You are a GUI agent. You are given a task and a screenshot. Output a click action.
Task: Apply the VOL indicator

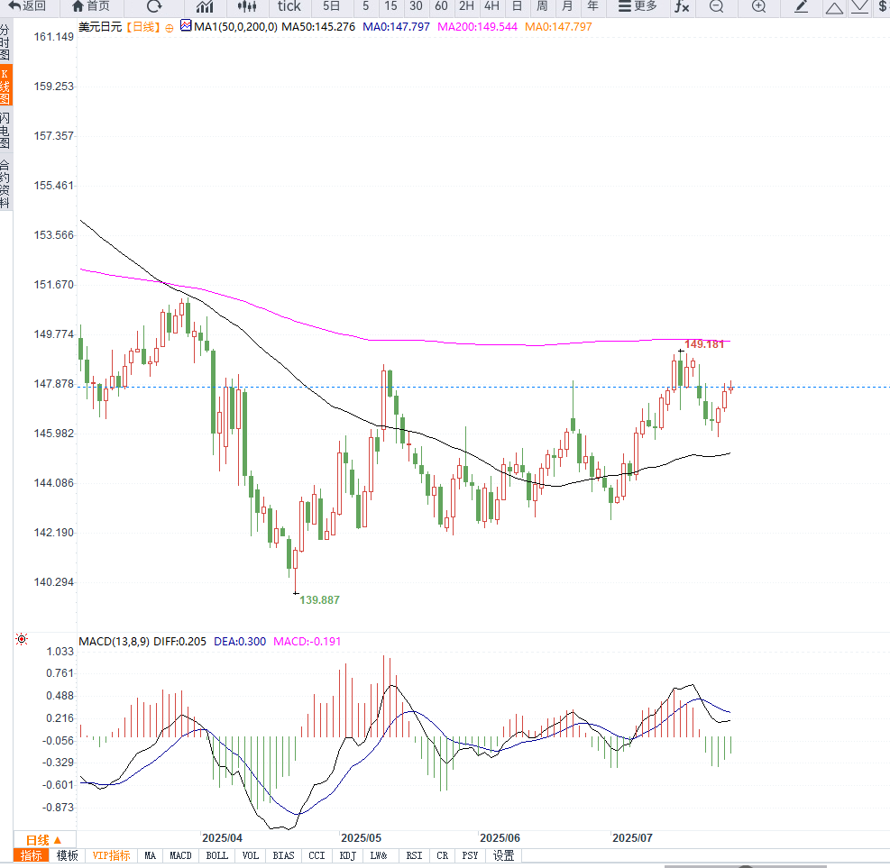(x=251, y=855)
